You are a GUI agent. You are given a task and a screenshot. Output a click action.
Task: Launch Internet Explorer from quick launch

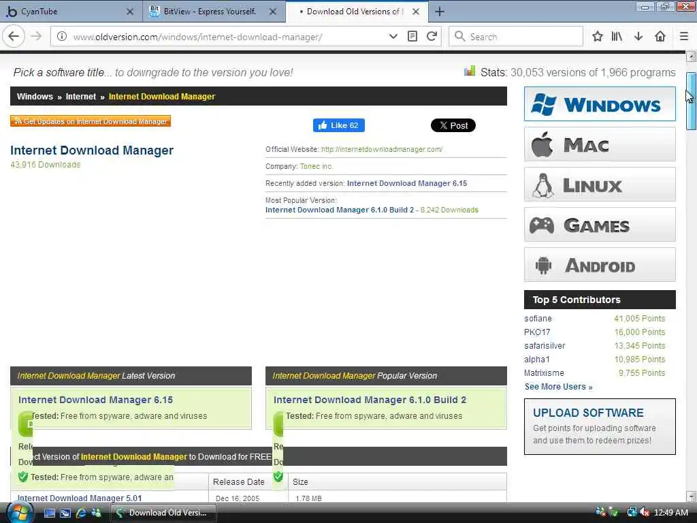[81, 513]
